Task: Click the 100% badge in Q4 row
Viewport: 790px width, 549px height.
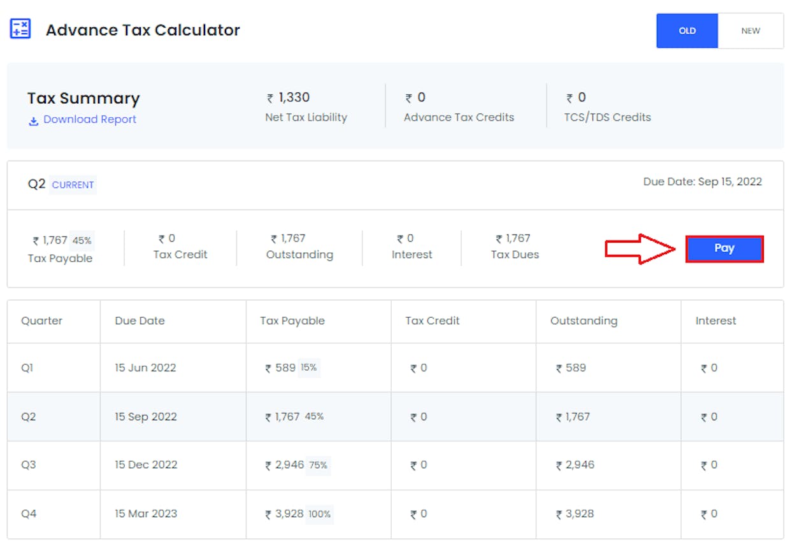Action: [320, 514]
